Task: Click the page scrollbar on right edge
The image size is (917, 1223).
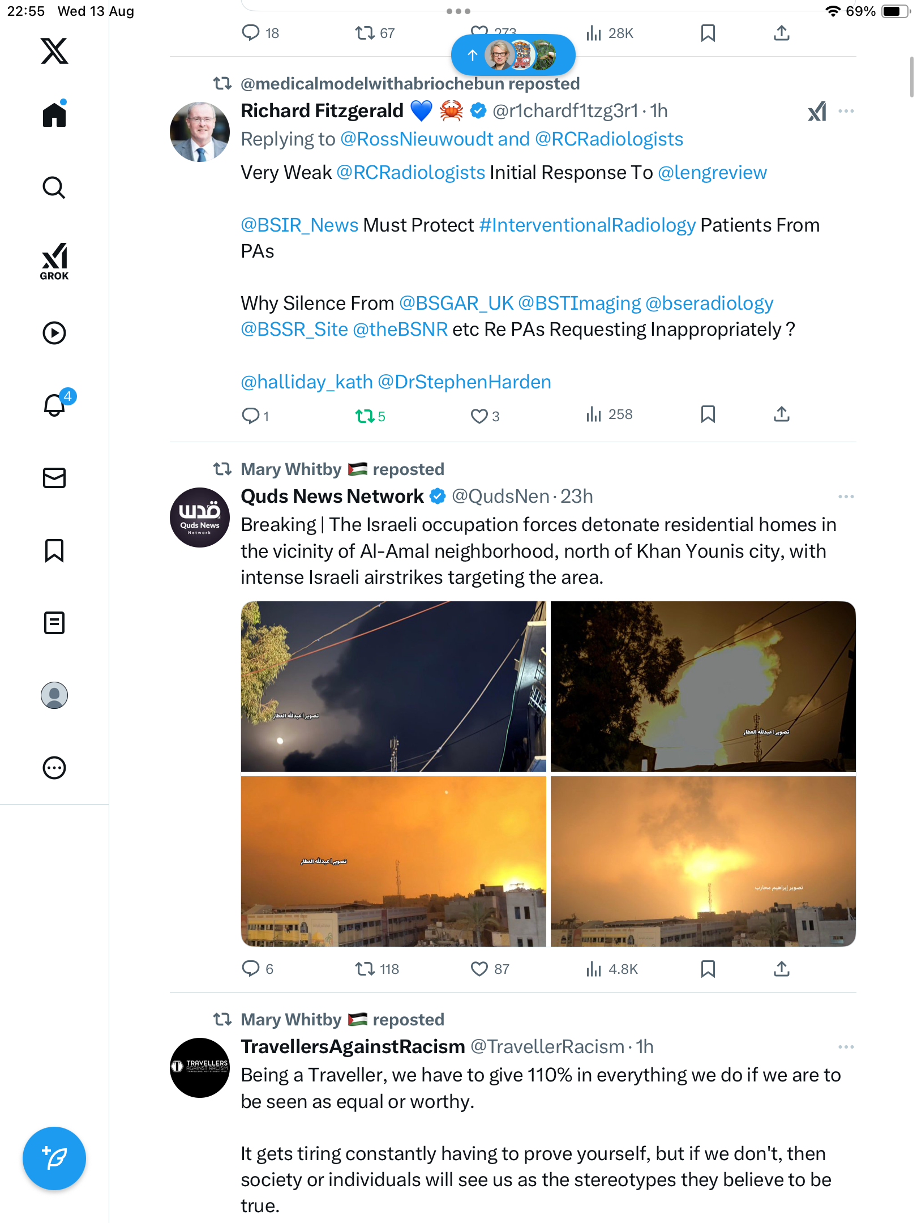Action: pos(911,77)
